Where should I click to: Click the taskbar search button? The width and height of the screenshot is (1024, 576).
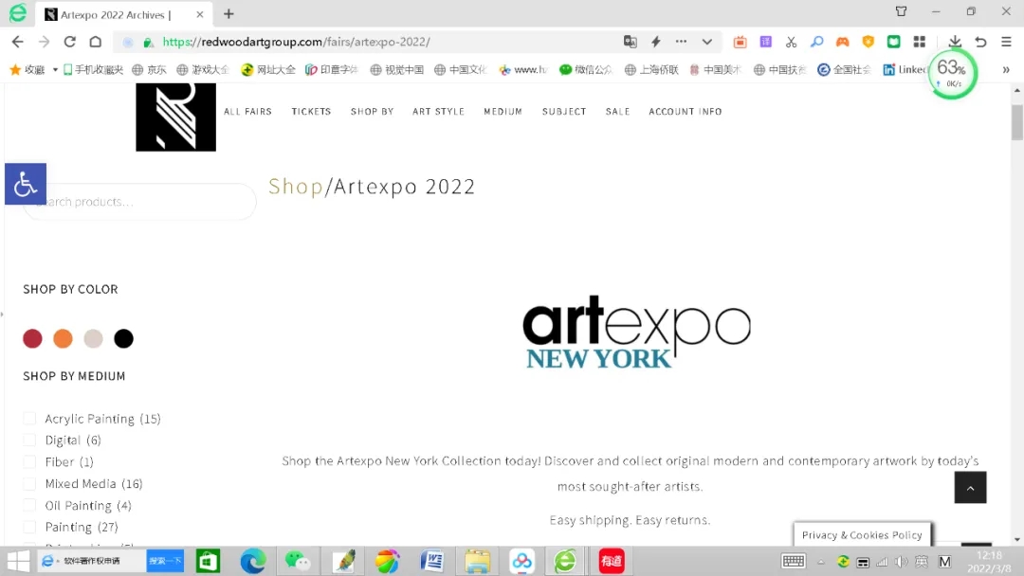tap(165, 561)
